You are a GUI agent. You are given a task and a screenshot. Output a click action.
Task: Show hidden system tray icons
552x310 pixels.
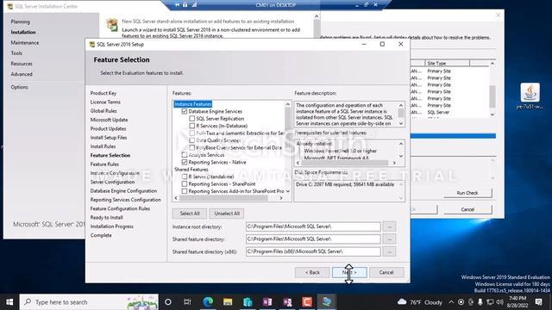click(x=451, y=302)
